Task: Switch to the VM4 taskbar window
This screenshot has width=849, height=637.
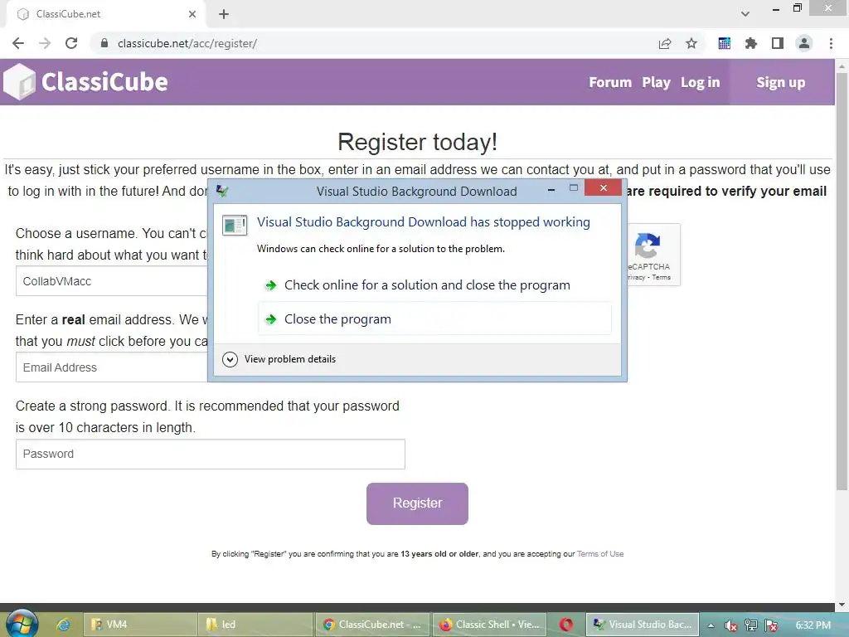Action: point(139,625)
